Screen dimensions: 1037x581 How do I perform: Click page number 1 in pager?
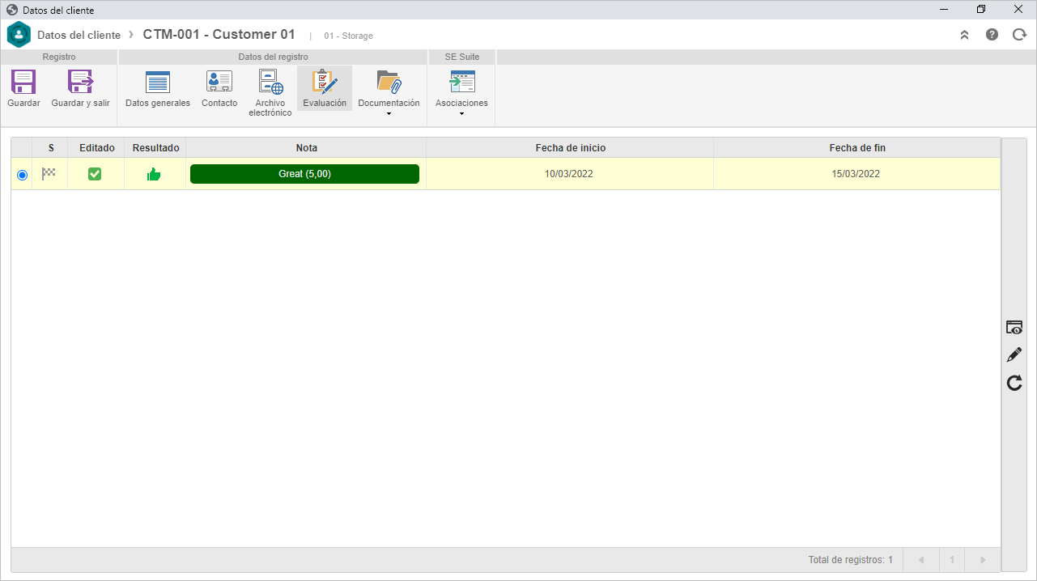click(x=953, y=560)
